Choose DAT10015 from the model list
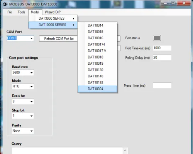 (97, 32)
